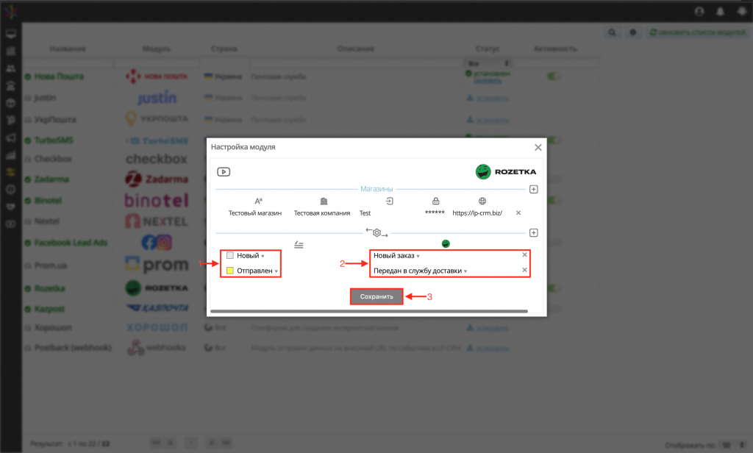Click the settings icon next to search
Image resolution: width=753 pixels, height=453 pixels.
633,32
